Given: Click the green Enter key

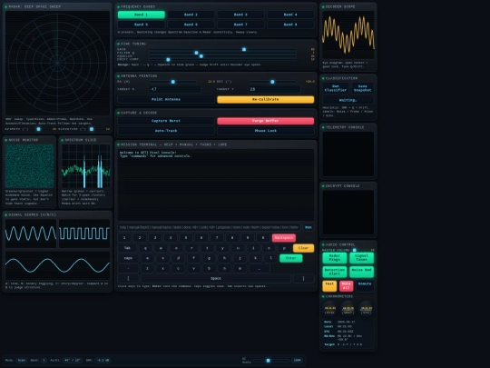Looking at the screenshot, I should [291, 258].
